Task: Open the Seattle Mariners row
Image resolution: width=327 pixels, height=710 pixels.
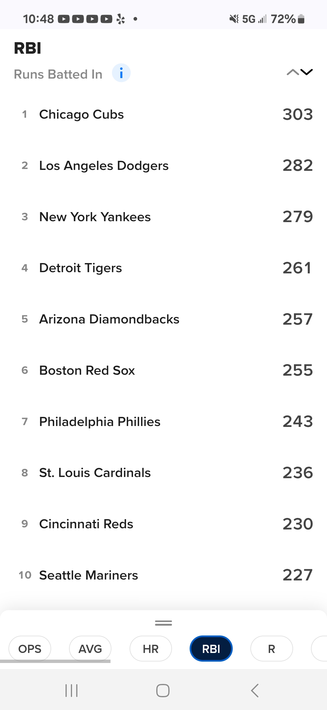Action: (x=163, y=575)
